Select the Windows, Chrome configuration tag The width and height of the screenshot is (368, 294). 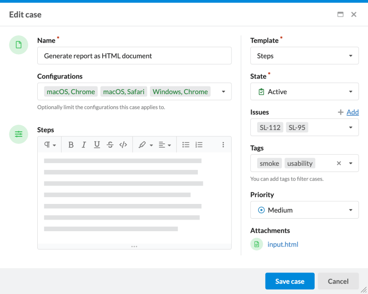[x=180, y=92]
